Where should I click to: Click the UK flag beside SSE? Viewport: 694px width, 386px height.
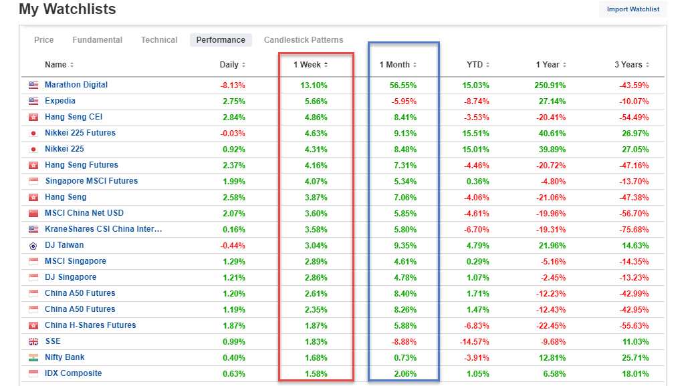pyautogui.click(x=33, y=342)
